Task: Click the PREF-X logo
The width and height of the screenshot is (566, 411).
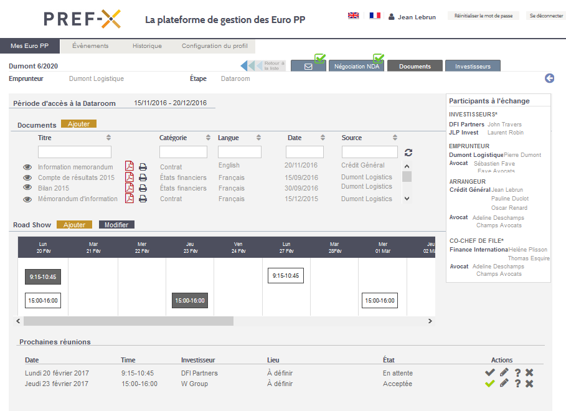Action: coord(82,19)
